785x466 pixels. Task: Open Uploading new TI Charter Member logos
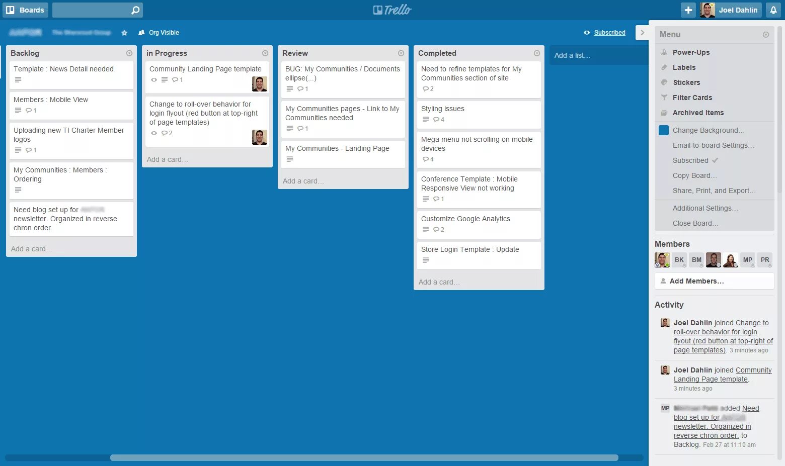click(71, 141)
